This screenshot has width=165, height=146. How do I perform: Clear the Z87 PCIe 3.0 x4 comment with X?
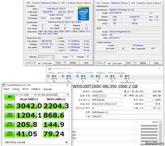pyautogui.click(x=67, y=142)
